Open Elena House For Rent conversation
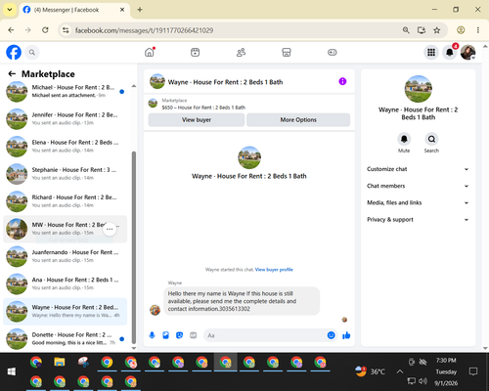This screenshot has width=489, height=391. point(66,147)
